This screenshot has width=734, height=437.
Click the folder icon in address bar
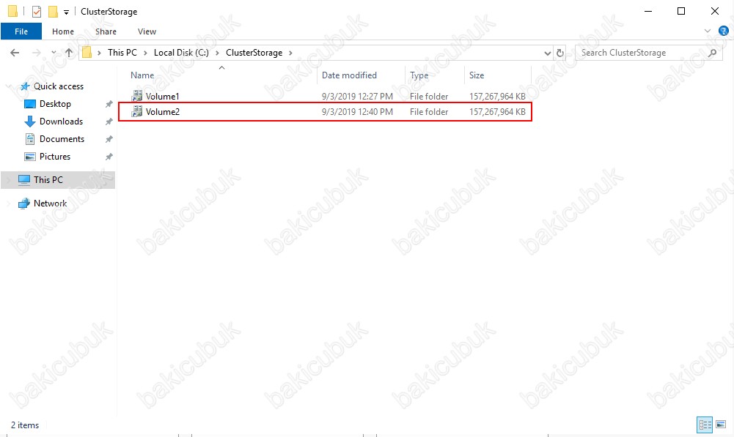click(87, 53)
